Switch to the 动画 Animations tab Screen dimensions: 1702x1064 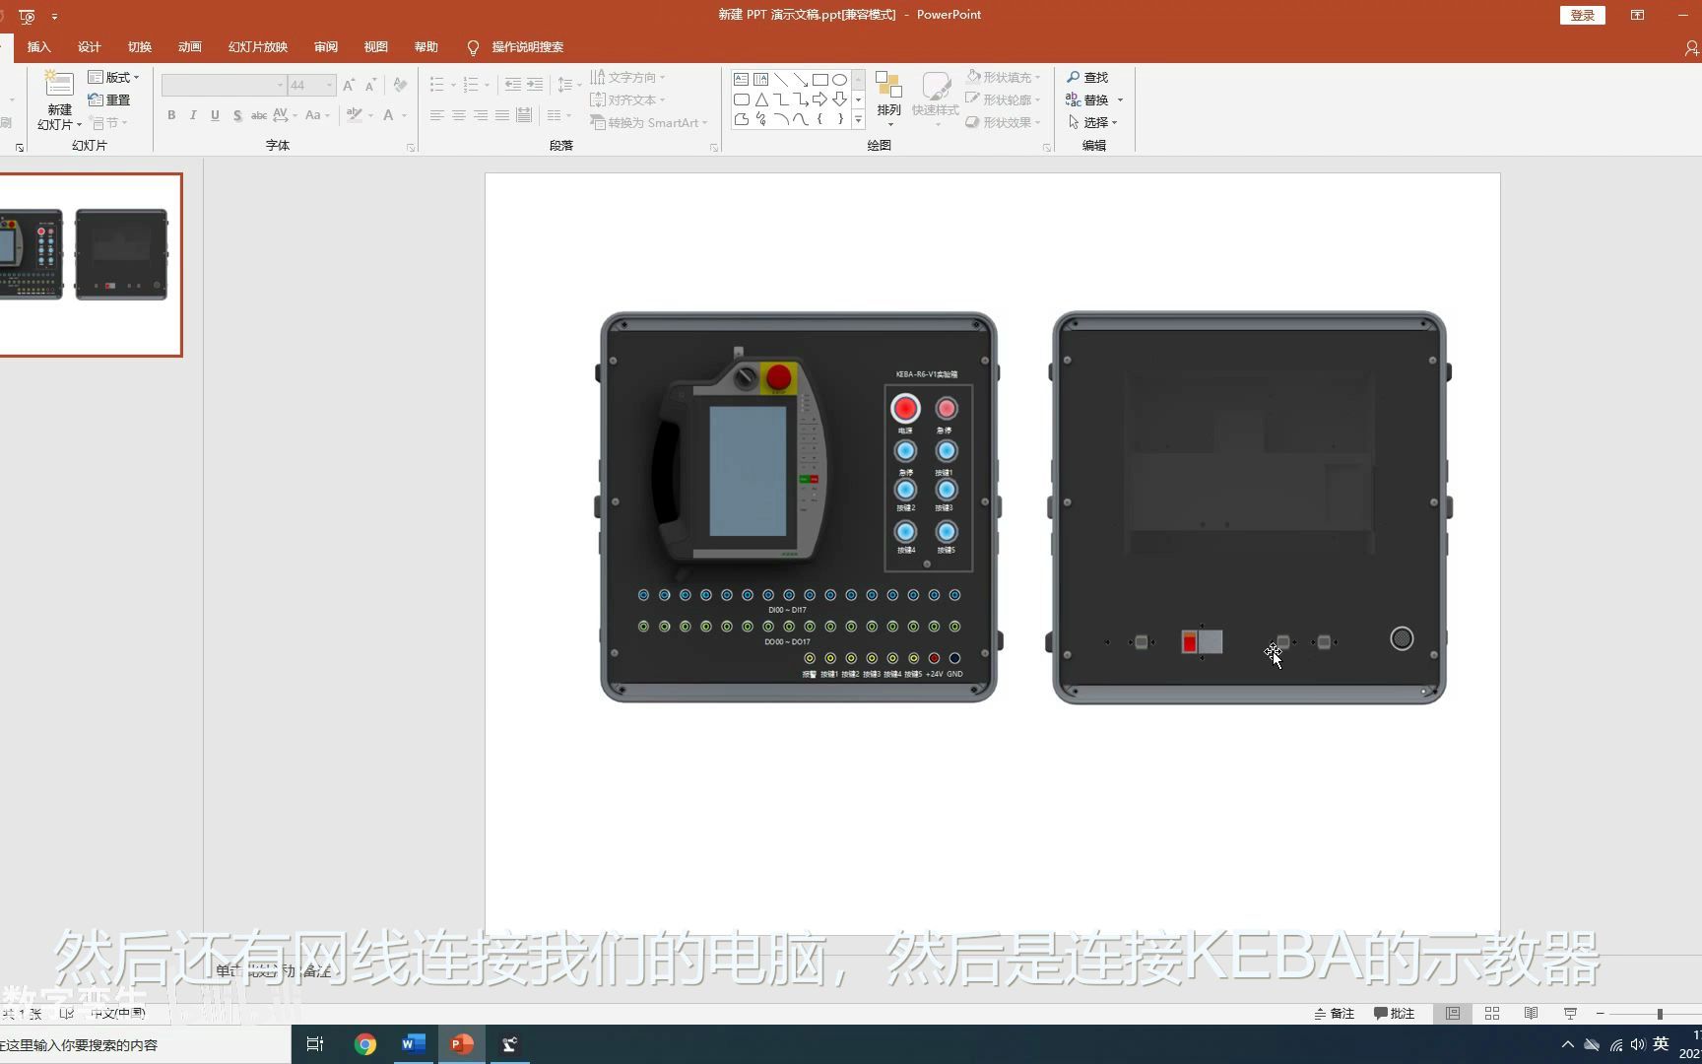point(189,46)
